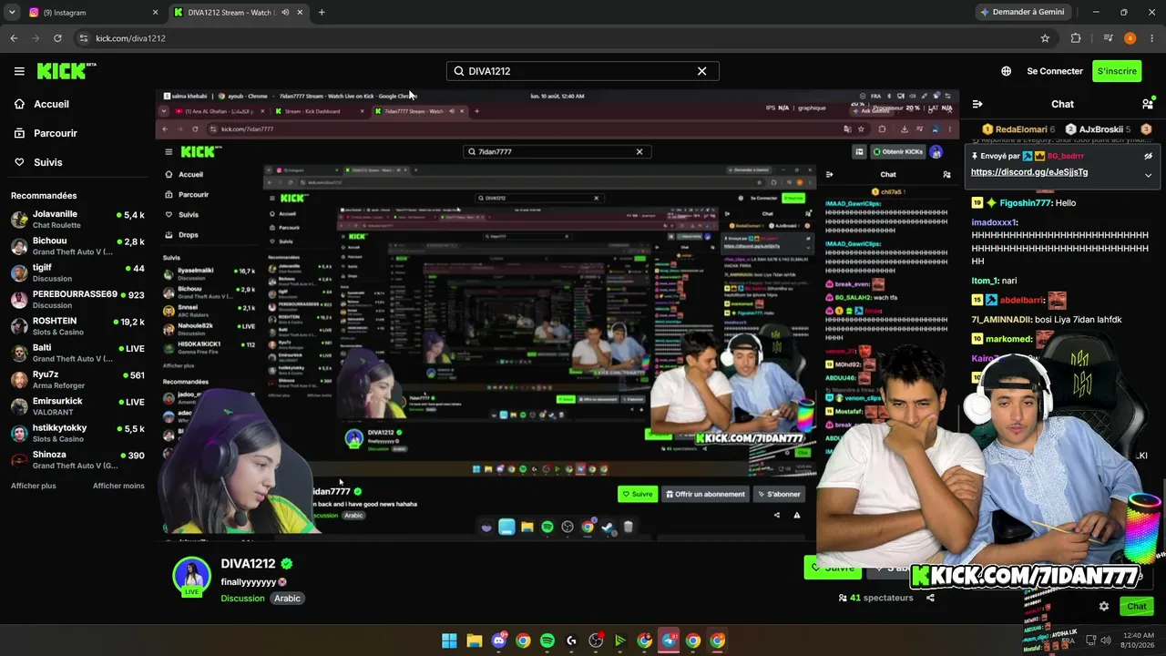Open recommended channel Ryu7z
Screen dimensions: 1166x656
[x=77, y=380]
